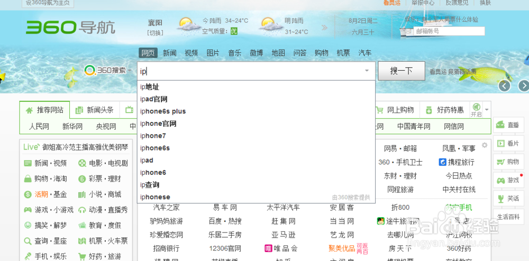Click tomorrow's weather icon
This screenshot has height=261, width=529.
point(271,26)
